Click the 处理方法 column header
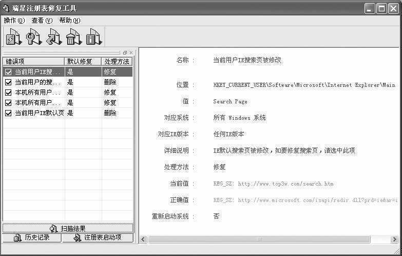The width and height of the screenshot is (402, 256). [117, 62]
